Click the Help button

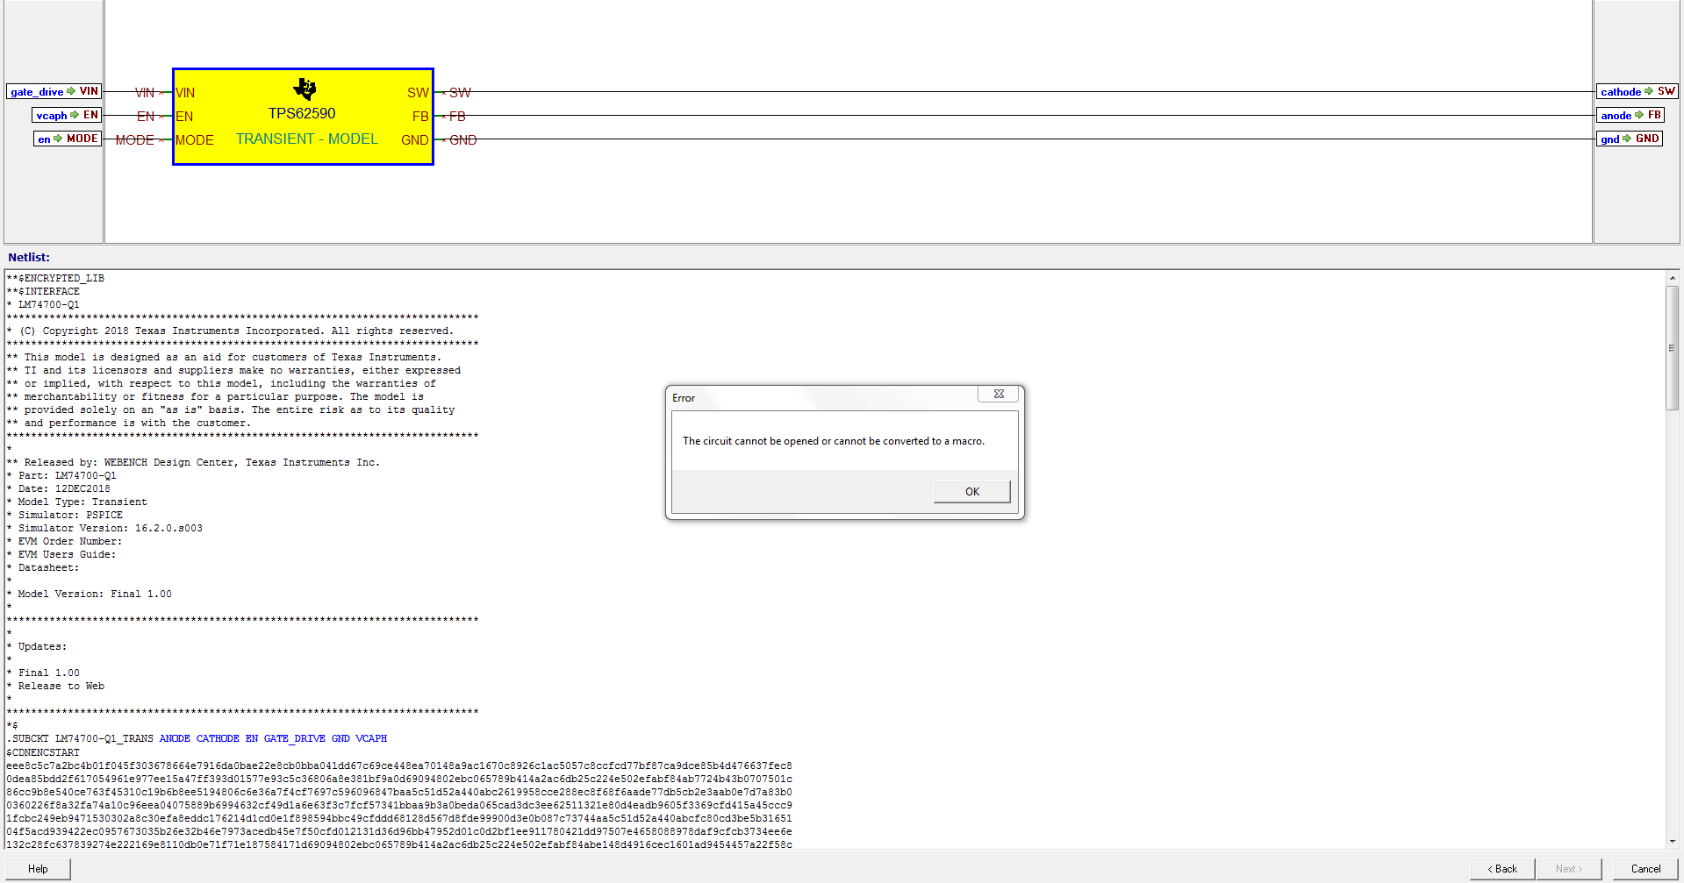(38, 869)
